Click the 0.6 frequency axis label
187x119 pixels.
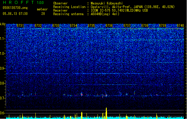2,113
